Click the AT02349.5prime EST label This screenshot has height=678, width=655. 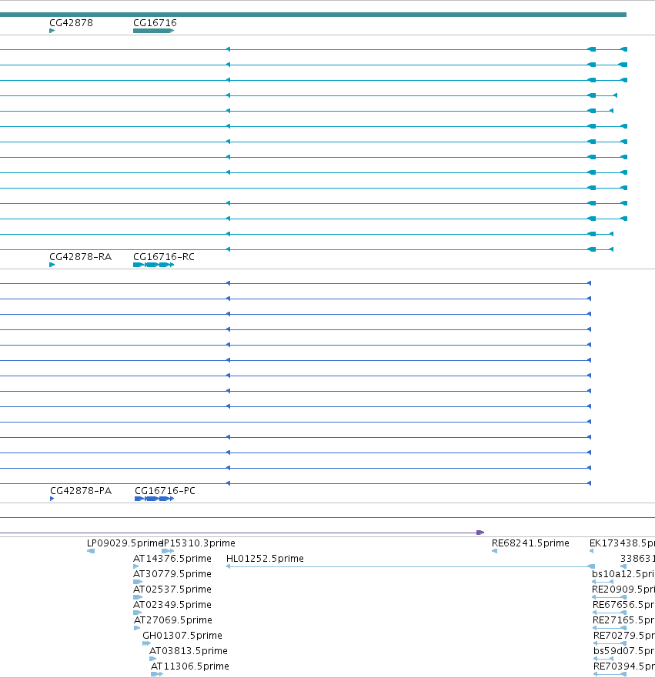[172, 604]
